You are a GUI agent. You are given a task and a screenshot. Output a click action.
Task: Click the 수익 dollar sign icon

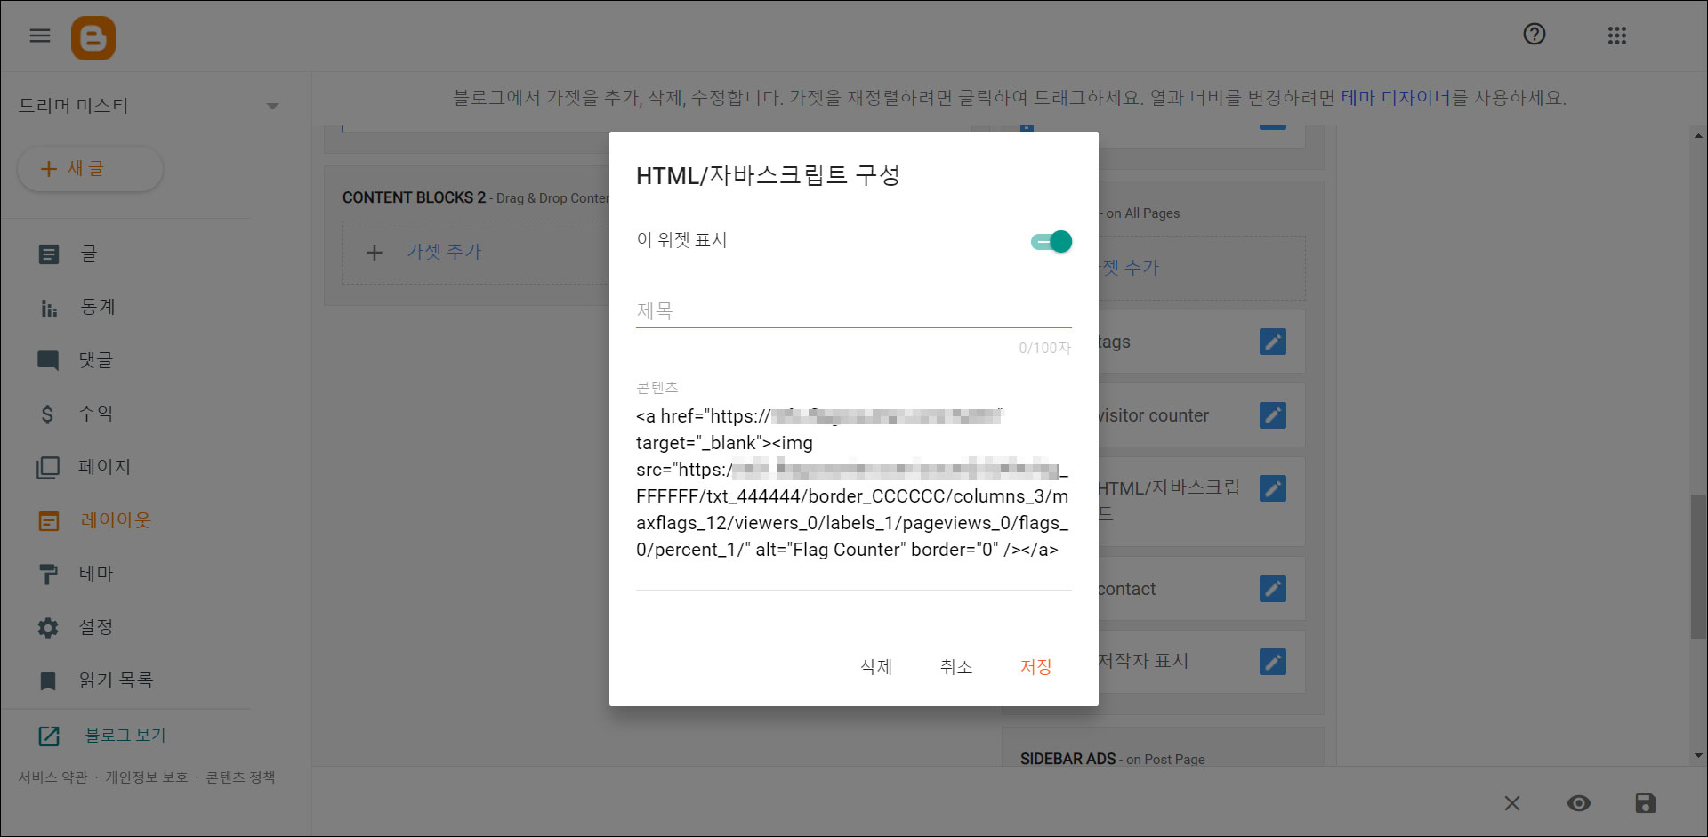point(48,414)
